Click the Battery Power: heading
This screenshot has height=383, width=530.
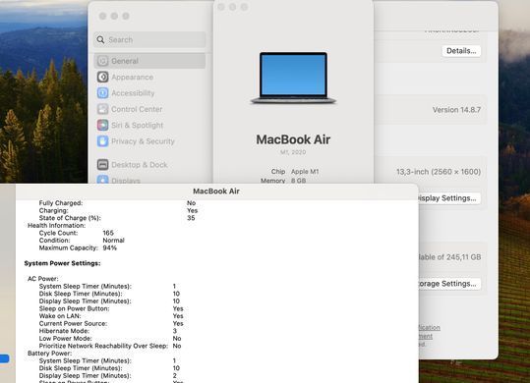[50, 354]
